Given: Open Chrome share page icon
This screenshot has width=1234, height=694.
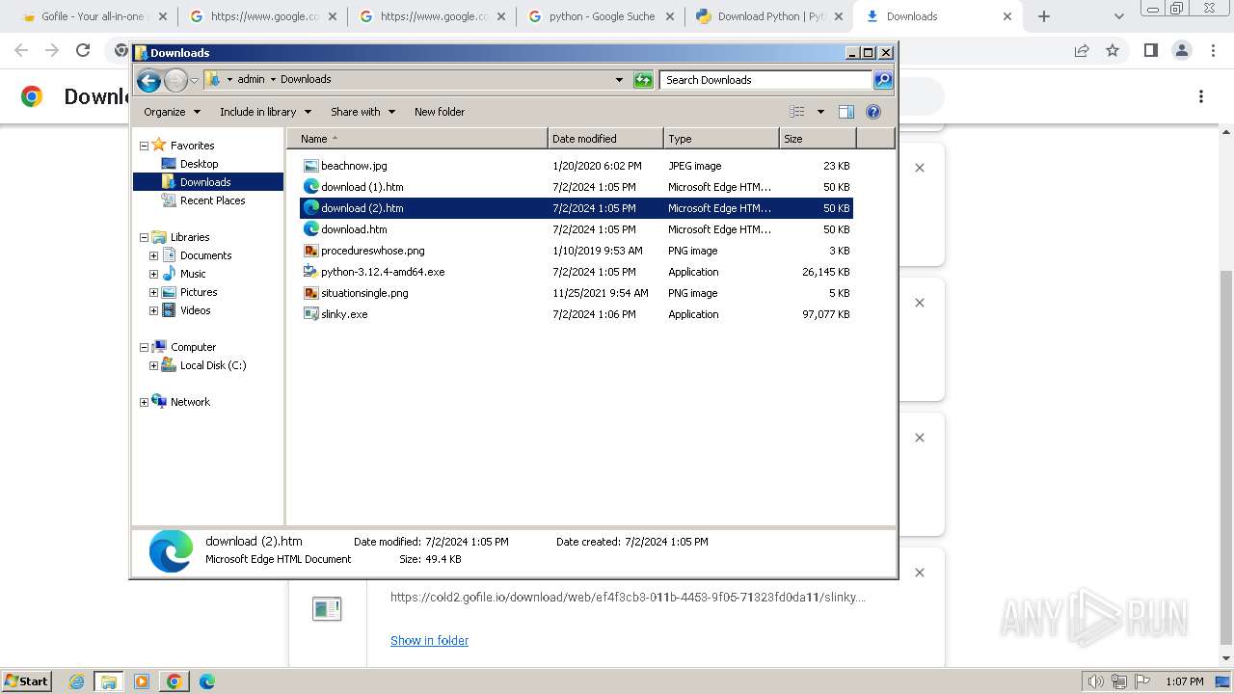Looking at the screenshot, I should click(1082, 50).
